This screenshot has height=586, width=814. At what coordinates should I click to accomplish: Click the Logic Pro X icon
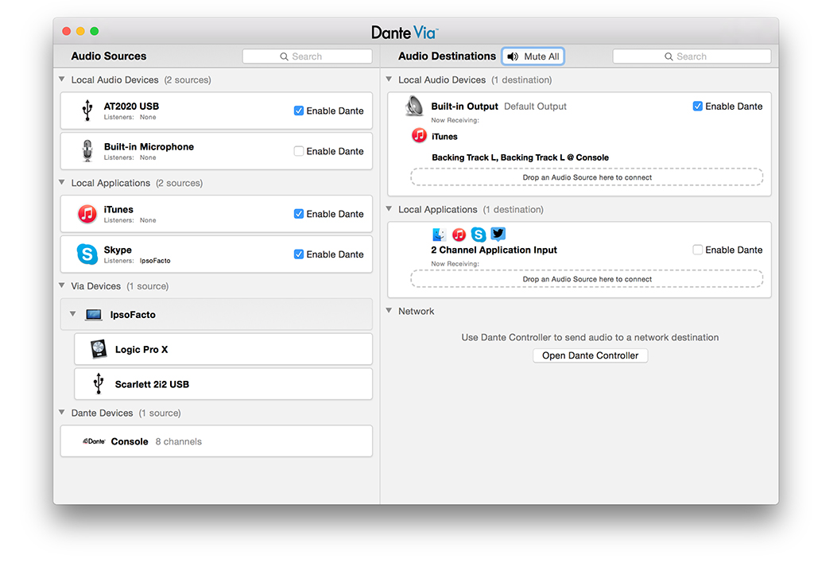pos(99,349)
